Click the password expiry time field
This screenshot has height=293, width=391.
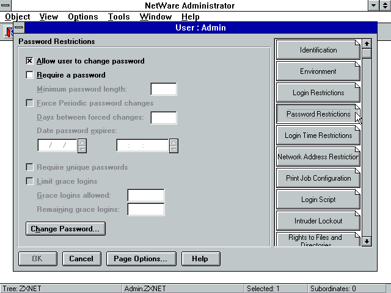coord(142,145)
